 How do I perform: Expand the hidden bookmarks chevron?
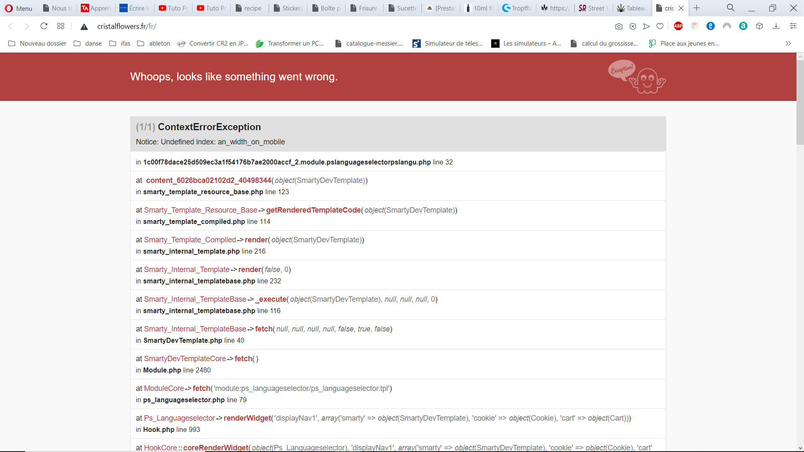(x=788, y=44)
